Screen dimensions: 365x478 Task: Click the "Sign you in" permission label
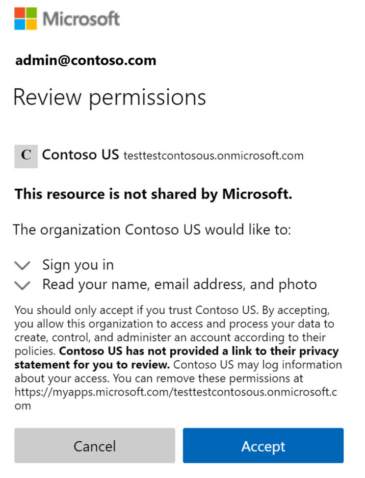78,265
